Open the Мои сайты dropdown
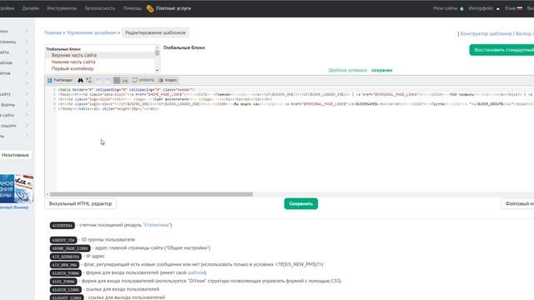This screenshot has height=300, width=534. 445,8
